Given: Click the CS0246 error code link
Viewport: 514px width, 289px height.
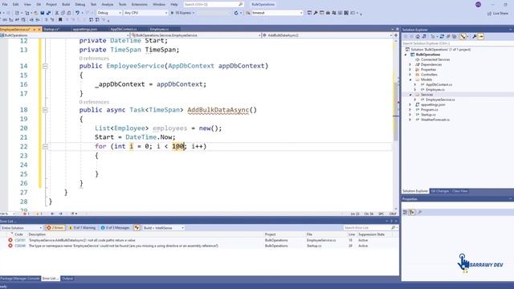Looking at the screenshot, I should pyautogui.click(x=19, y=246).
